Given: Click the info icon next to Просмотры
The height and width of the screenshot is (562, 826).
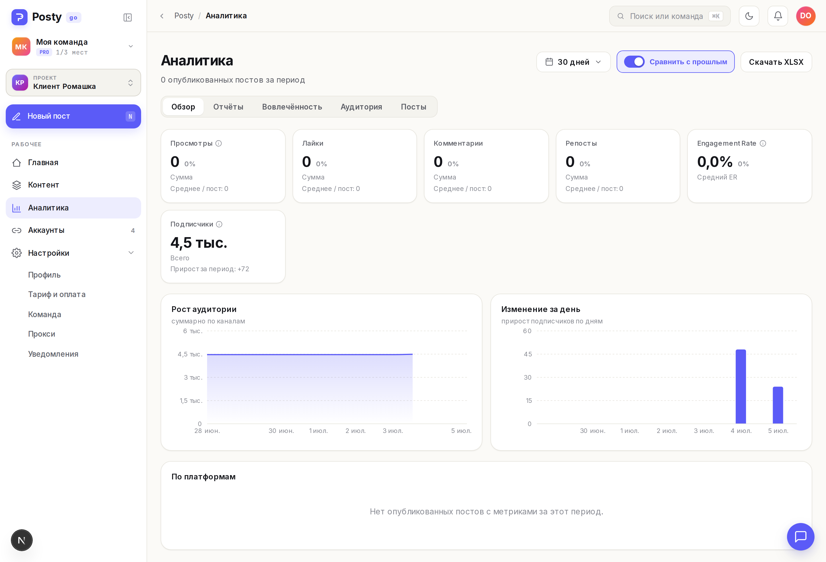Looking at the screenshot, I should coord(219,144).
